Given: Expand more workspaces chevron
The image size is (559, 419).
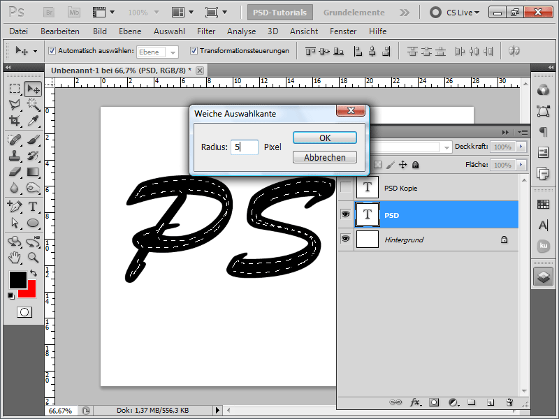Looking at the screenshot, I should [x=405, y=13].
